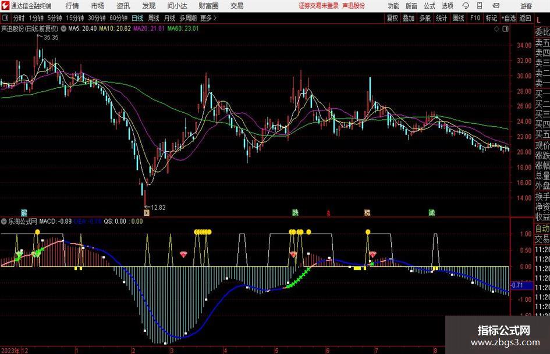Viewport: 550px width, 354px height.
Task: Expand the MA indicator dropdown next to 声迅股份
Action: point(63,28)
